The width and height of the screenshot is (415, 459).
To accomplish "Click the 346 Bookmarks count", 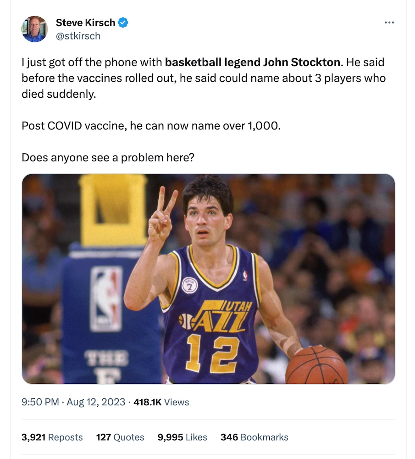I will point(254,437).
